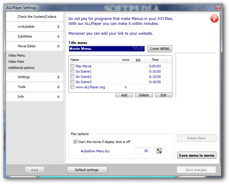
Task: Click the jpg column header
Action: (x=138, y=60)
